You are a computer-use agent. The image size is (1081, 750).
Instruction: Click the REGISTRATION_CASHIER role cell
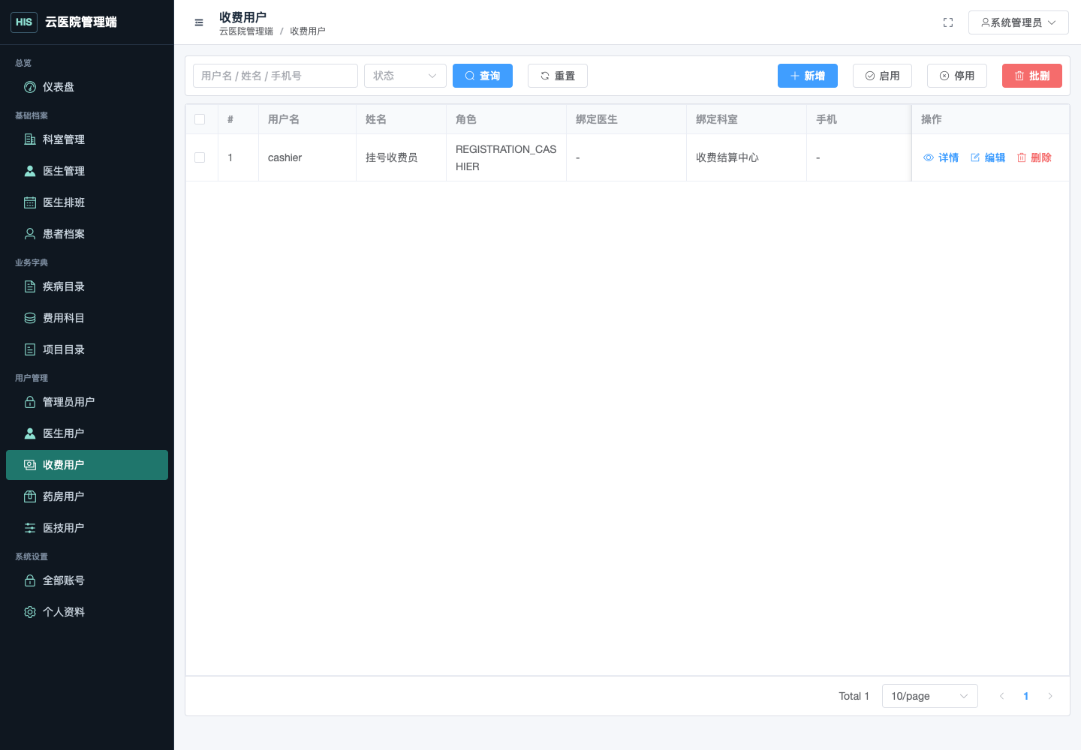point(506,157)
